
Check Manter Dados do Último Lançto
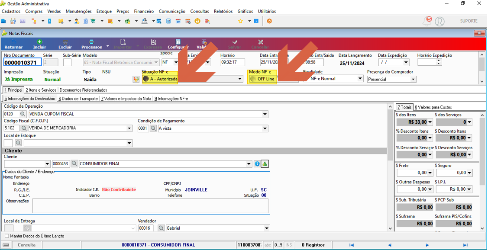click(x=7, y=236)
